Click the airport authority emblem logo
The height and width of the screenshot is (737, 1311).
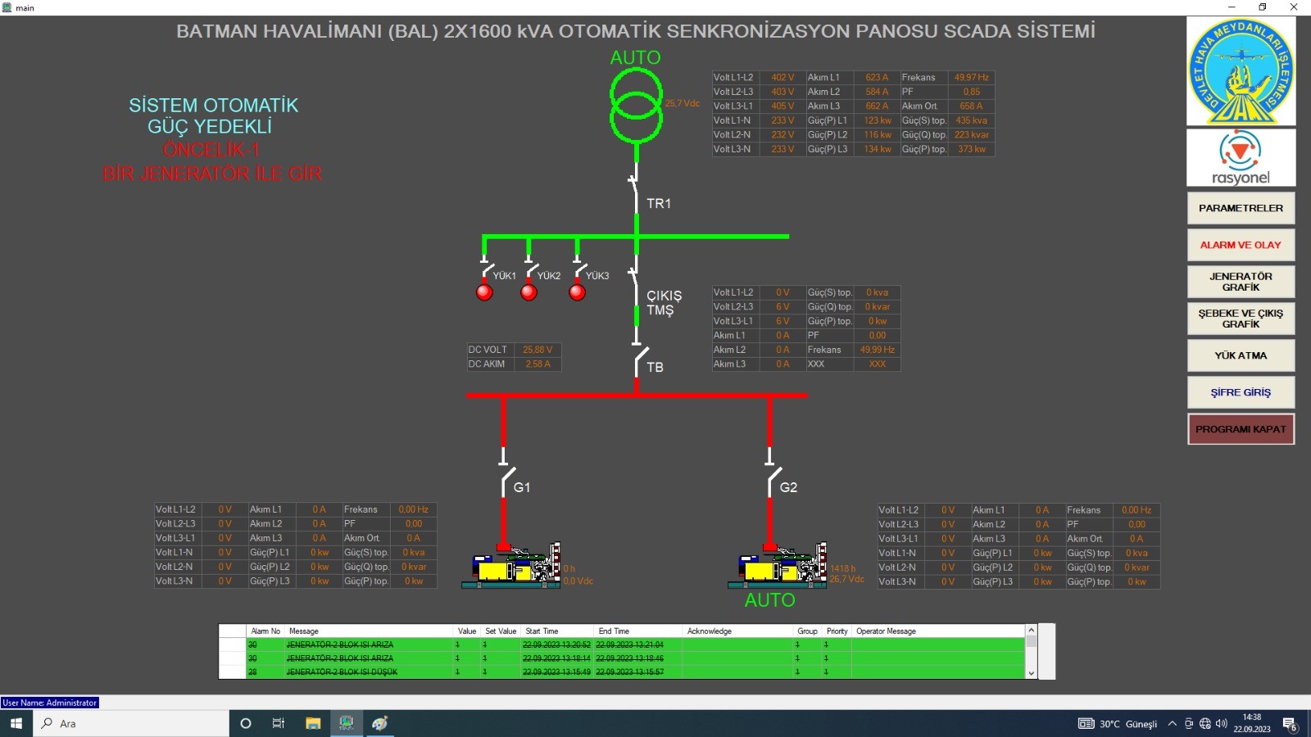point(1241,71)
